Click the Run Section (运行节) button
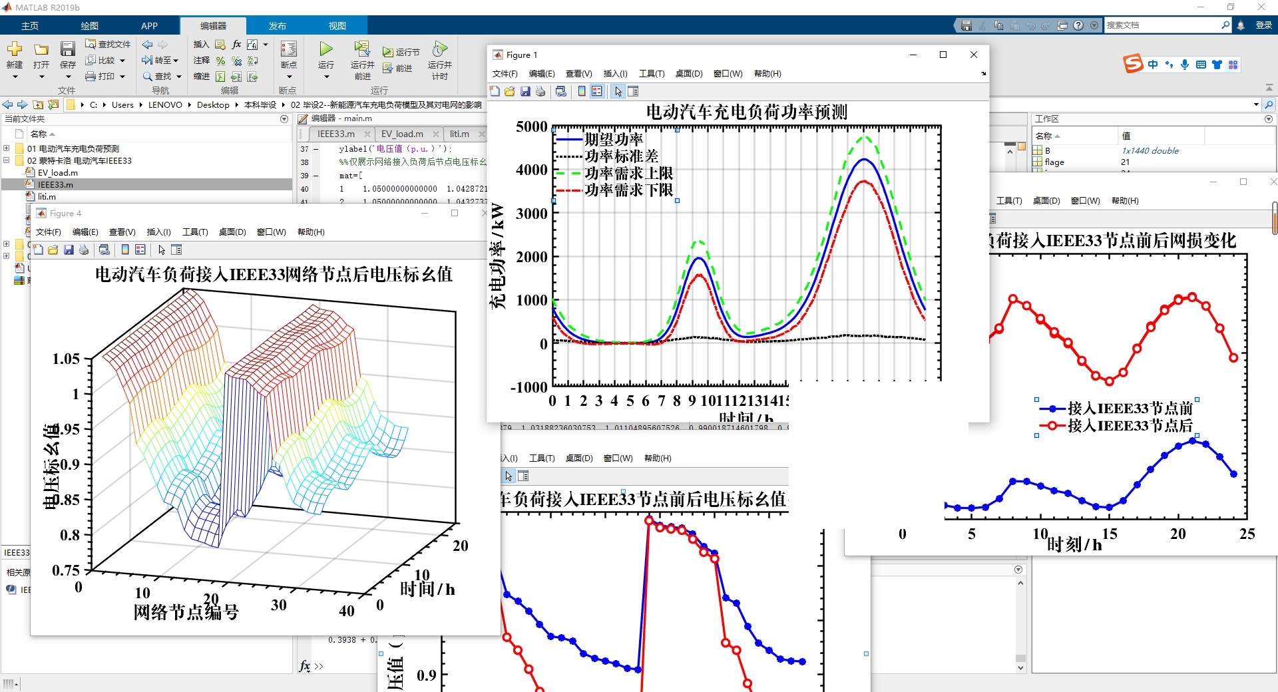This screenshot has width=1278, height=692. point(401,52)
